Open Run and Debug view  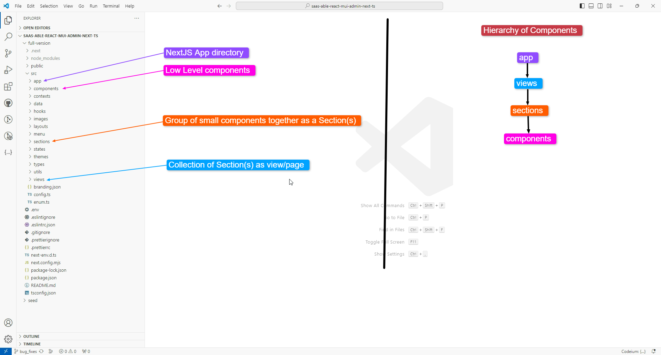pyautogui.click(x=8, y=70)
